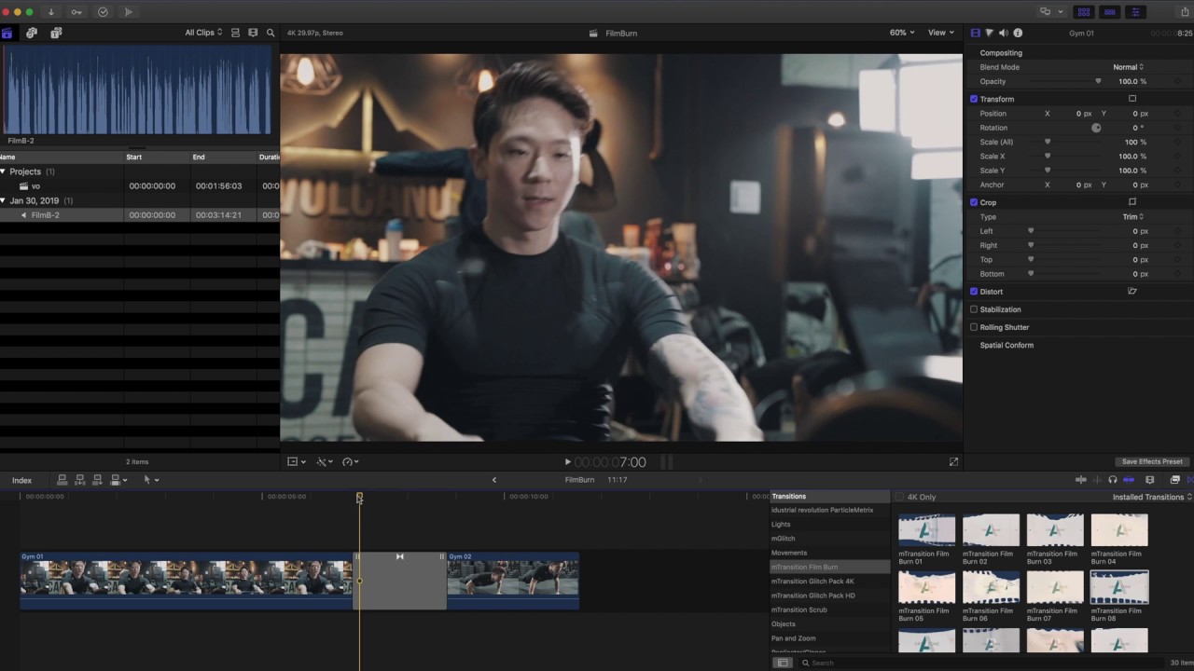This screenshot has height=671, width=1194.
Task: Enable clip solo with the headphones icon
Action: [x=1112, y=479]
